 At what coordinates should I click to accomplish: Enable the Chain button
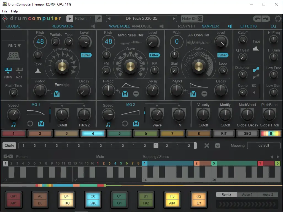tap(9, 145)
